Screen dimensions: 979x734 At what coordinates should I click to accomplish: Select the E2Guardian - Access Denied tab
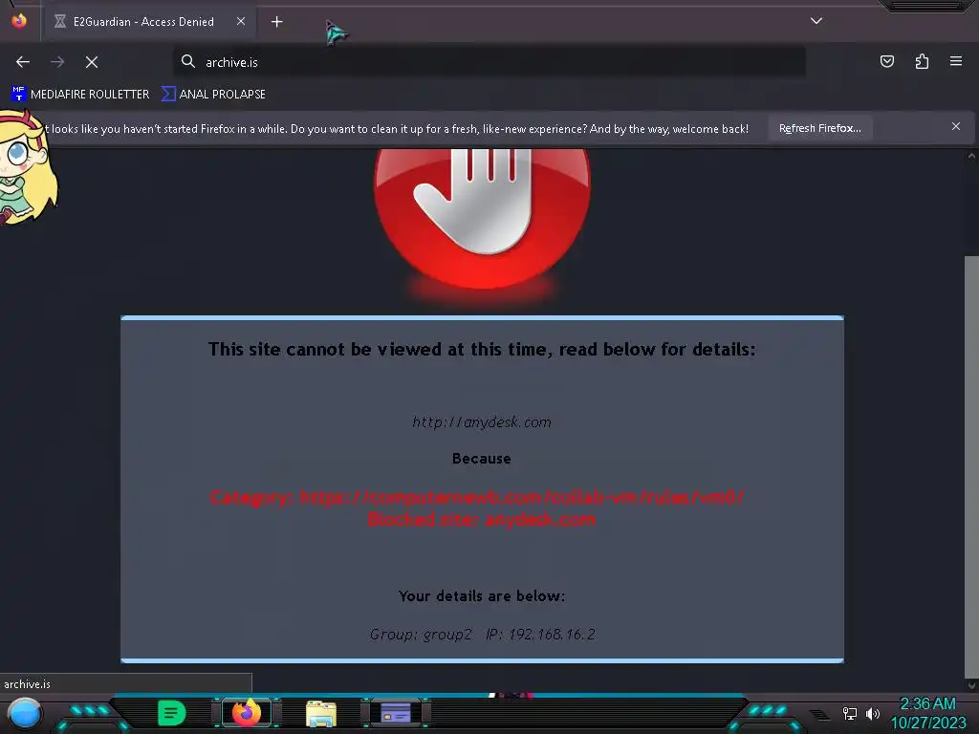pyautogui.click(x=148, y=22)
